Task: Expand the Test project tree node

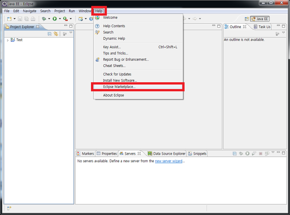Action: [x=8, y=40]
